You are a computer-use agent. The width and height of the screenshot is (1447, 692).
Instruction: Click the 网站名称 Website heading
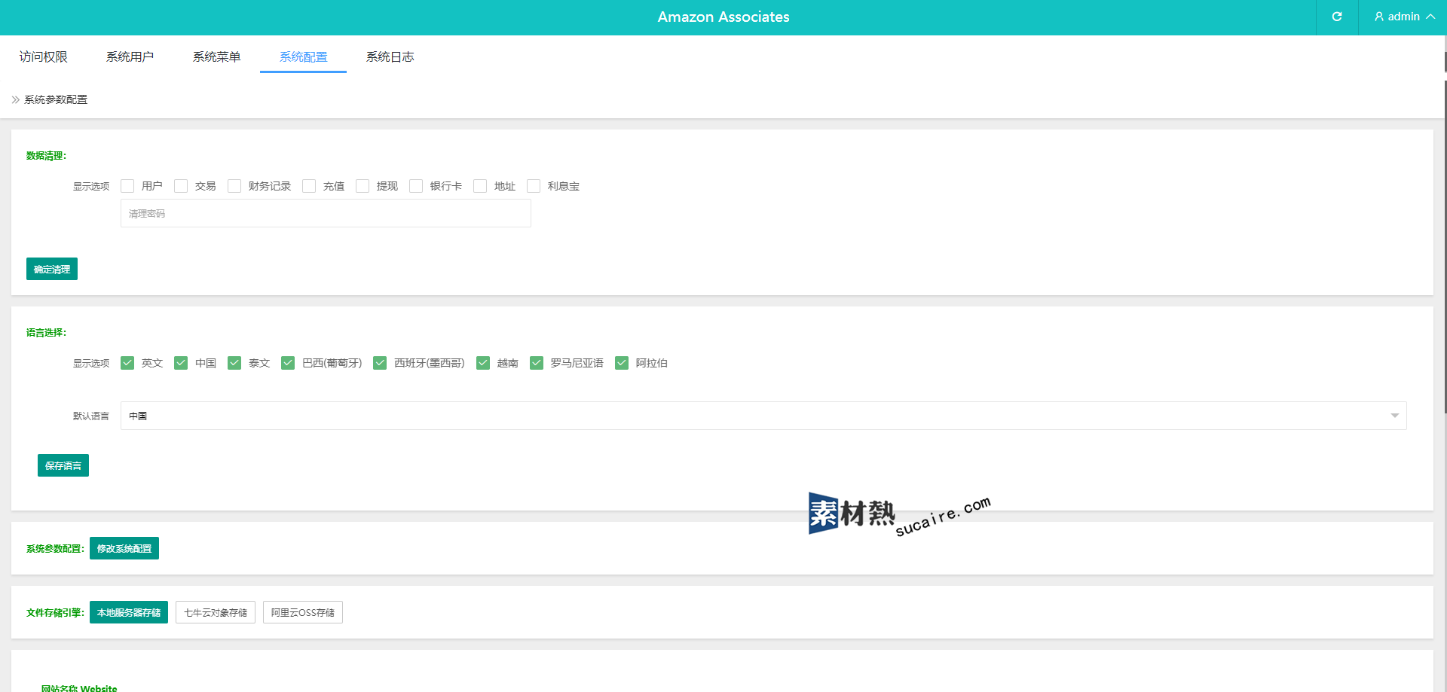point(79,688)
